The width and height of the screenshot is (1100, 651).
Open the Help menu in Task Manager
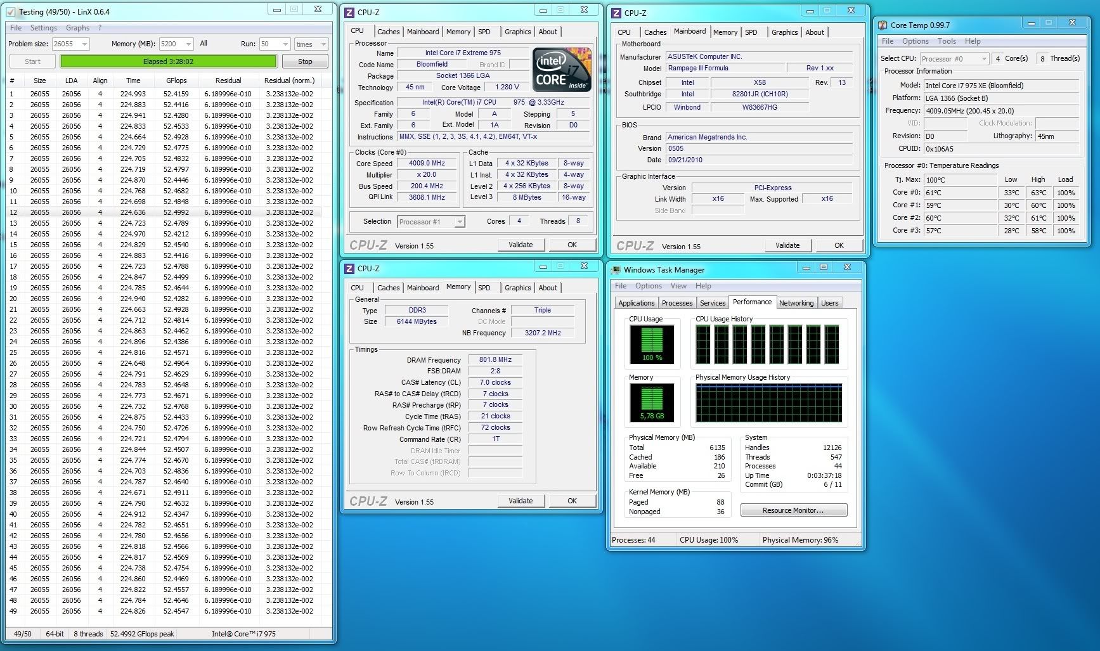[x=703, y=286]
